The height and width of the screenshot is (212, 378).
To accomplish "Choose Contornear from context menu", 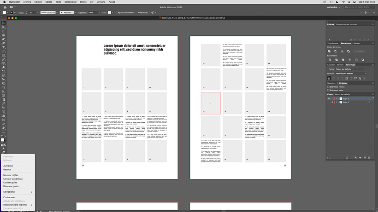I will pos(9,197).
